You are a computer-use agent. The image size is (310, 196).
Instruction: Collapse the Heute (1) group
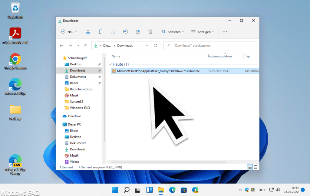pos(110,64)
